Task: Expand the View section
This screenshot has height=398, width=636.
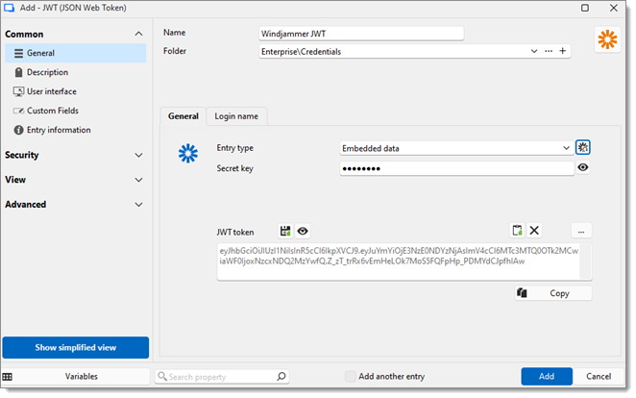Action: pyautogui.click(x=138, y=180)
